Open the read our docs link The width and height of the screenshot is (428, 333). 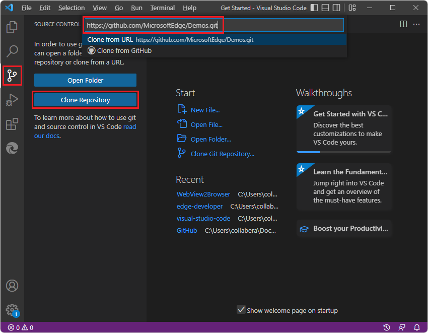129,126
